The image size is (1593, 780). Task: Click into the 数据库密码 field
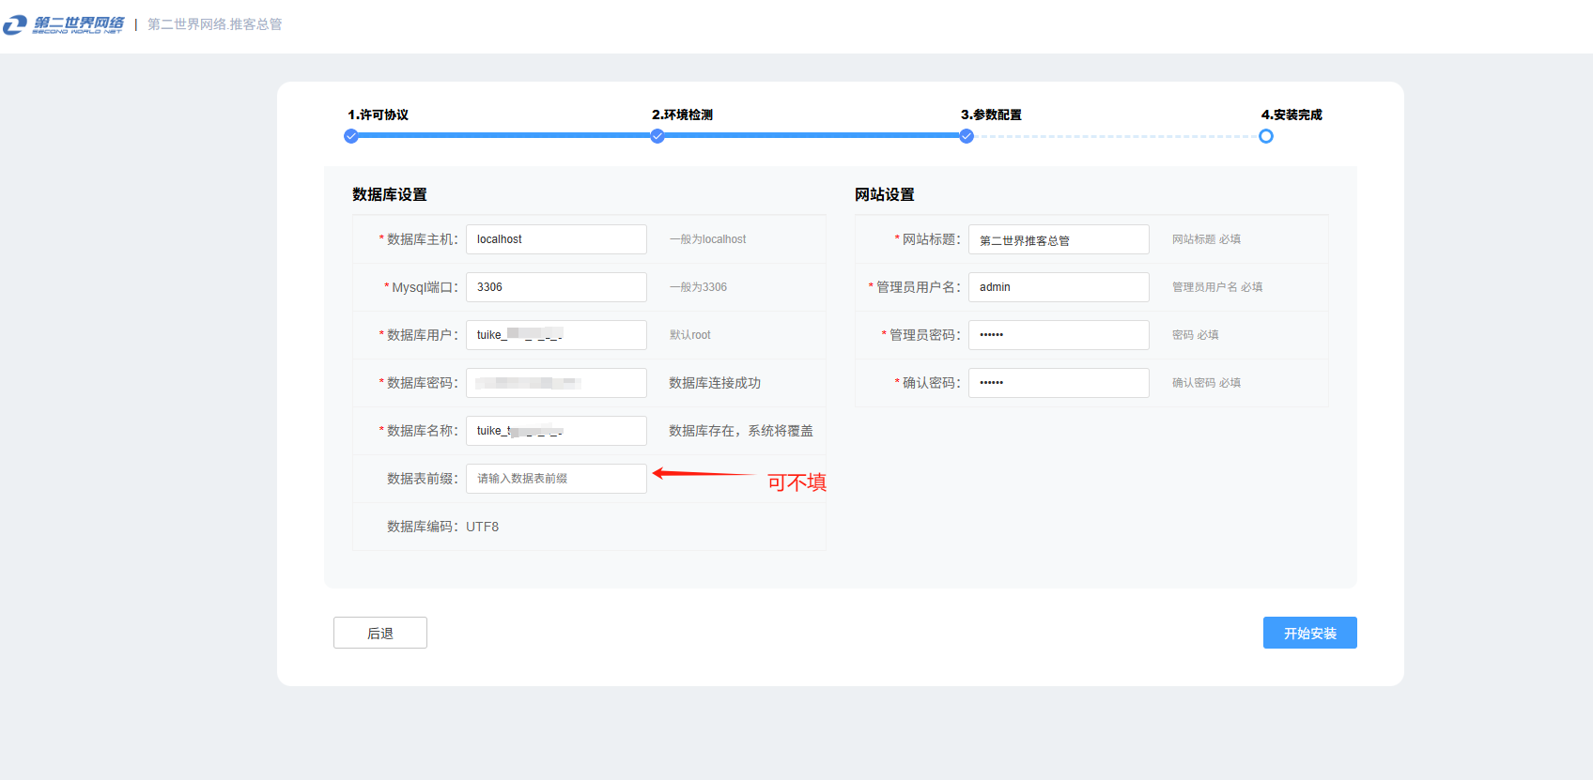tap(556, 383)
